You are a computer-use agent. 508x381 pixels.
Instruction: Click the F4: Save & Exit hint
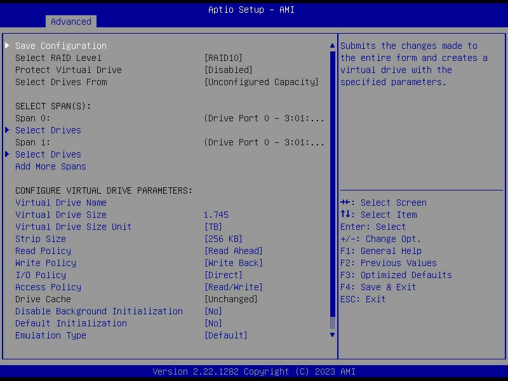coord(378,287)
